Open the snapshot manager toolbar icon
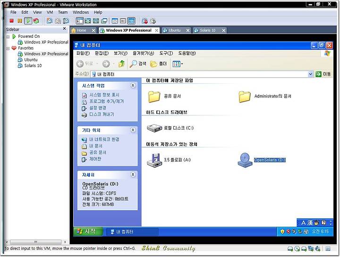The height and width of the screenshot is (257, 340). [66, 21]
